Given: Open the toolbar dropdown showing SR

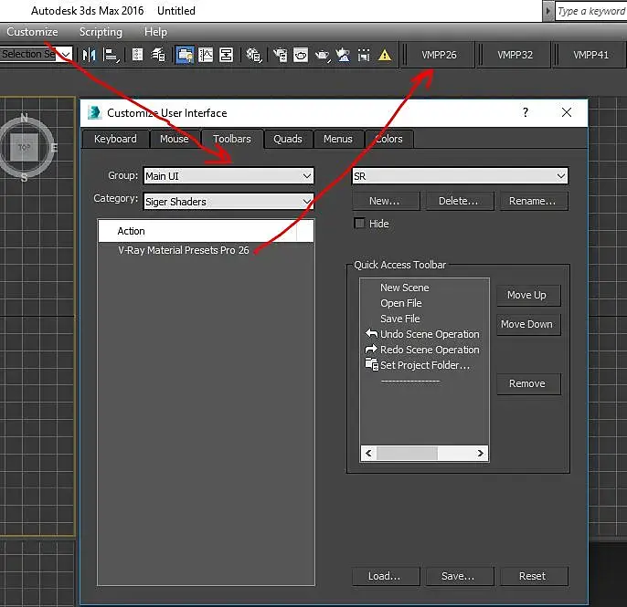Looking at the screenshot, I should [x=460, y=175].
